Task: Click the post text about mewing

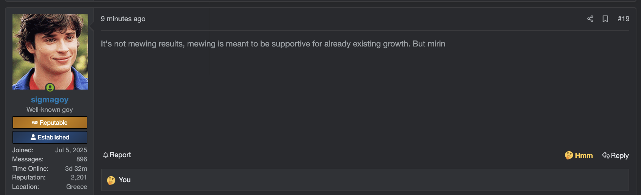Action: [x=273, y=44]
